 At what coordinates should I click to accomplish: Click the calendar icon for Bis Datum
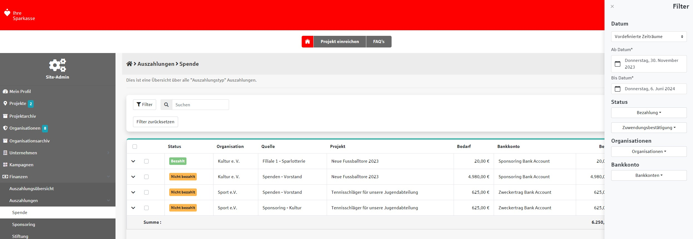[618, 89]
